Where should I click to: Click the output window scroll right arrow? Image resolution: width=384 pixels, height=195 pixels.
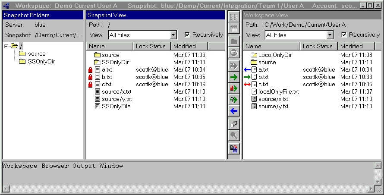tap(371, 189)
